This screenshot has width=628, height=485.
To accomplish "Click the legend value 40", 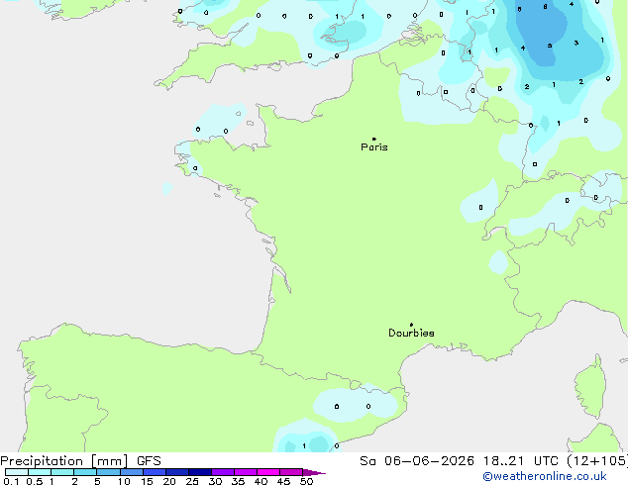I will pos(261,481).
